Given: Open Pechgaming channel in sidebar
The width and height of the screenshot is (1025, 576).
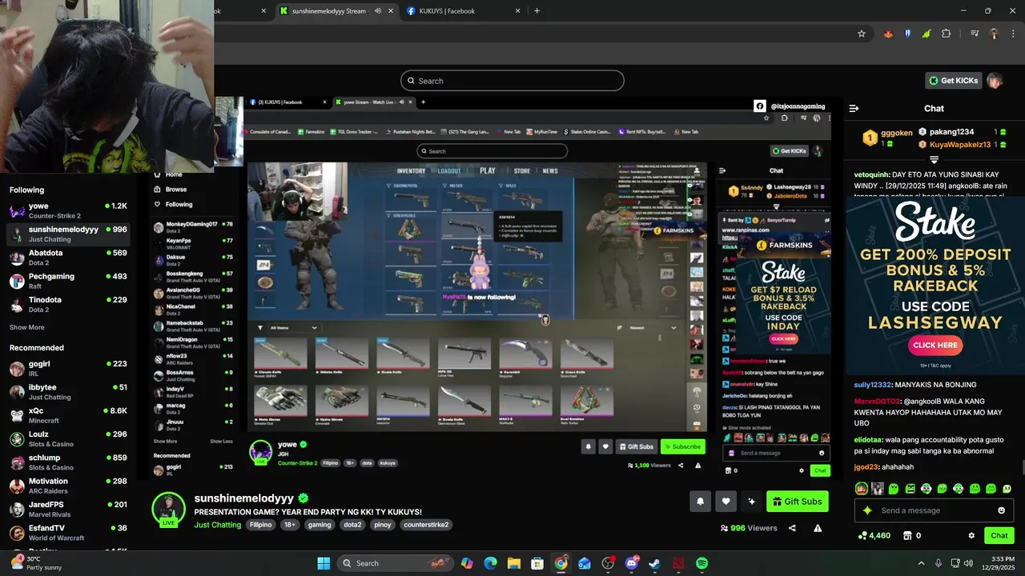Looking at the screenshot, I should (68, 281).
